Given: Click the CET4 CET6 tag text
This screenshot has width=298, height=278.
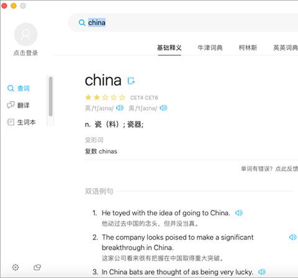Looking at the screenshot, I should [x=144, y=97].
